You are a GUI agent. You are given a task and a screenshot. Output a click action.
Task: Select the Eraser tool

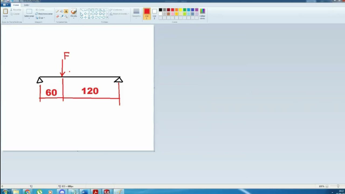[x=57, y=16]
